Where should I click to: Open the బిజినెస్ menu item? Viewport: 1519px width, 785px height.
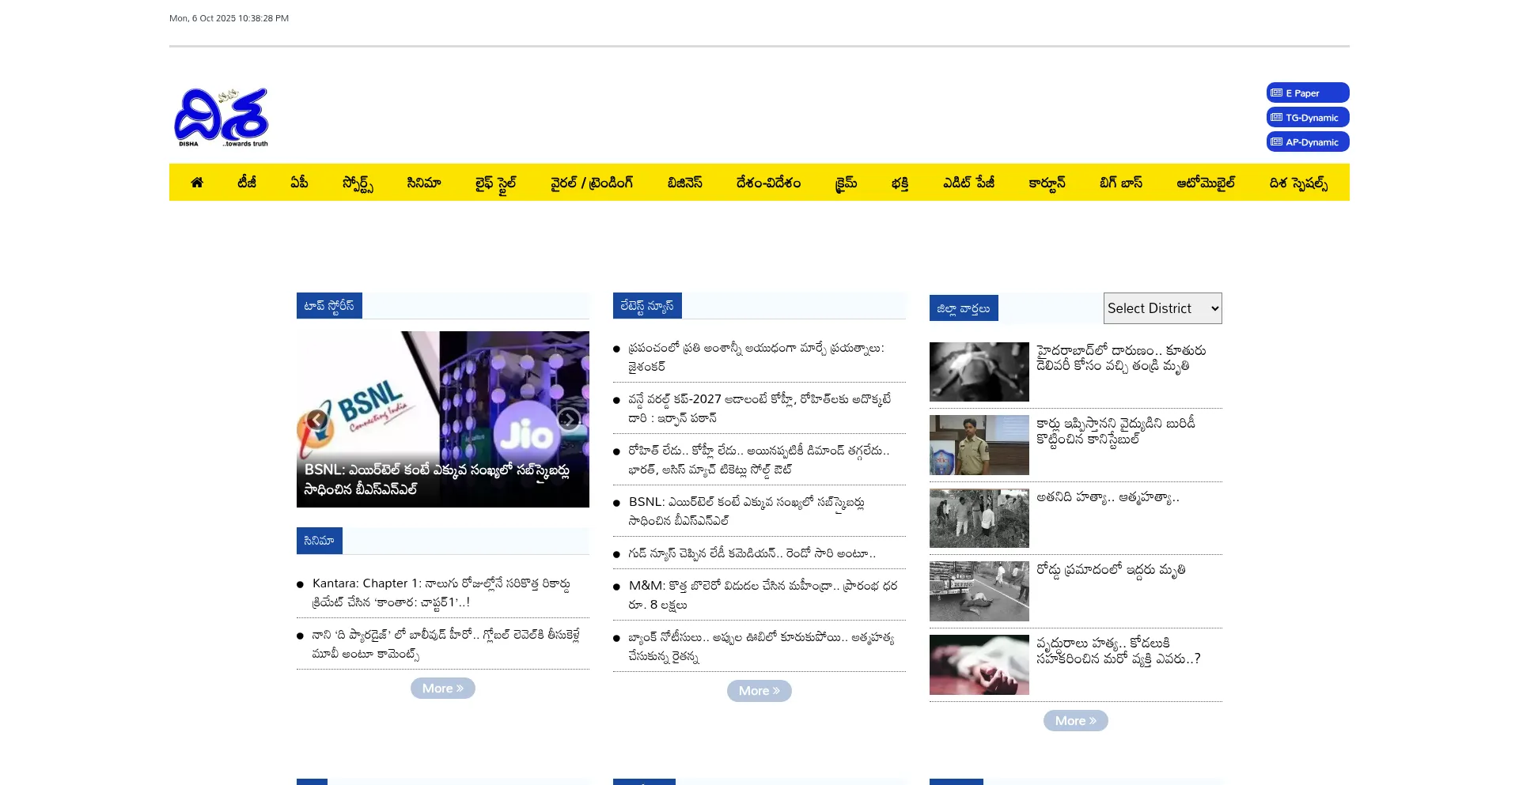pyautogui.click(x=684, y=183)
